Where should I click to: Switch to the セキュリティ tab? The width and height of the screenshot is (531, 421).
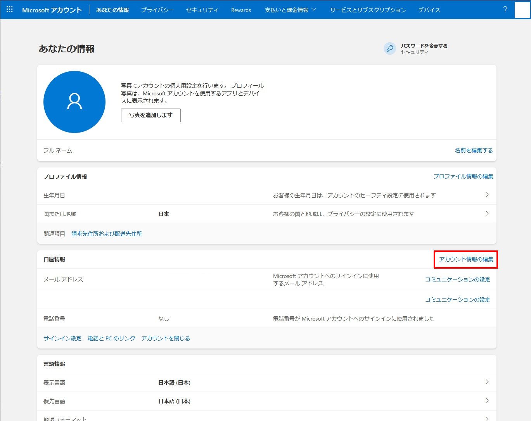[x=202, y=10]
